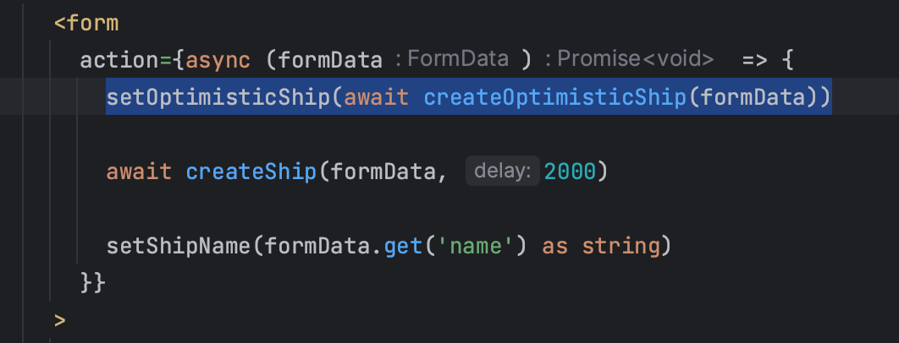The height and width of the screenshot is (343, 899).
Task: Click the as string type cast
Action: pos(601,246)
